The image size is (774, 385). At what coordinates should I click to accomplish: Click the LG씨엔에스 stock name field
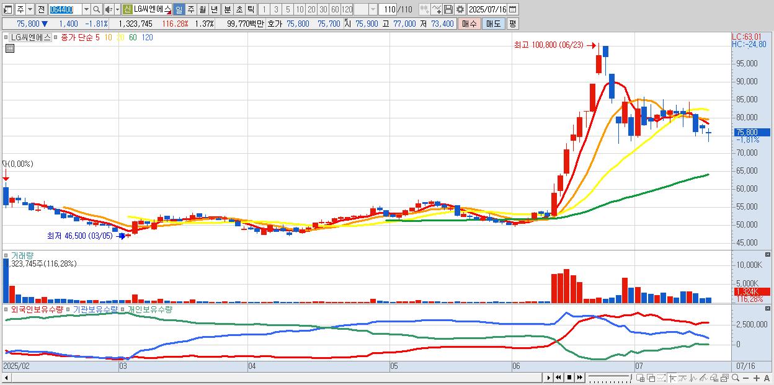click(x=152, y=9)
